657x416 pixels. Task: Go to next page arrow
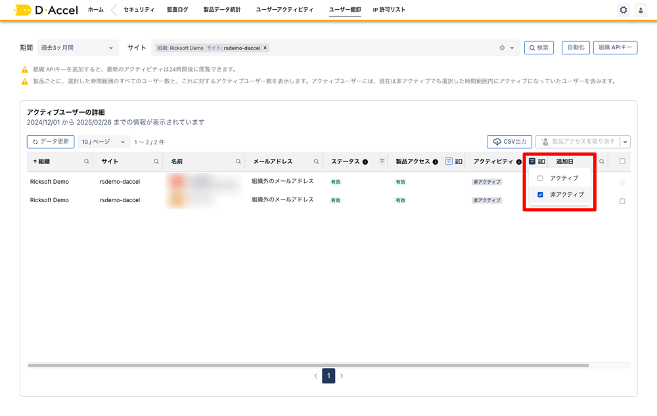342,376
